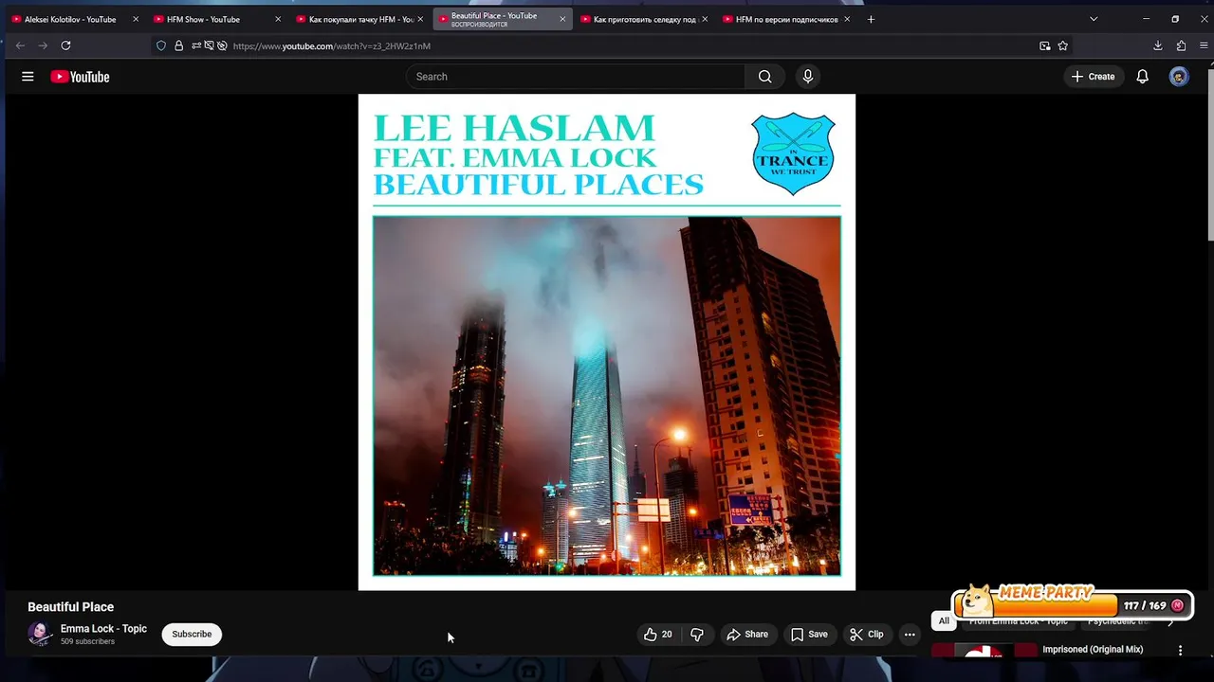
Task: Click the Create button
Action: 1093,77
